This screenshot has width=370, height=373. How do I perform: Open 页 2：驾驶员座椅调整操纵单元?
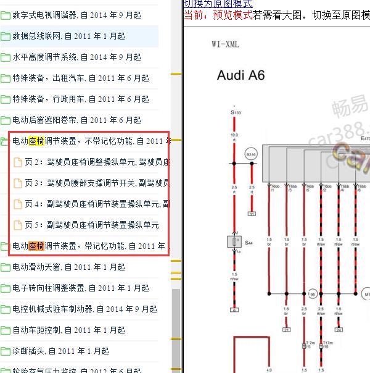pos(97,162)
